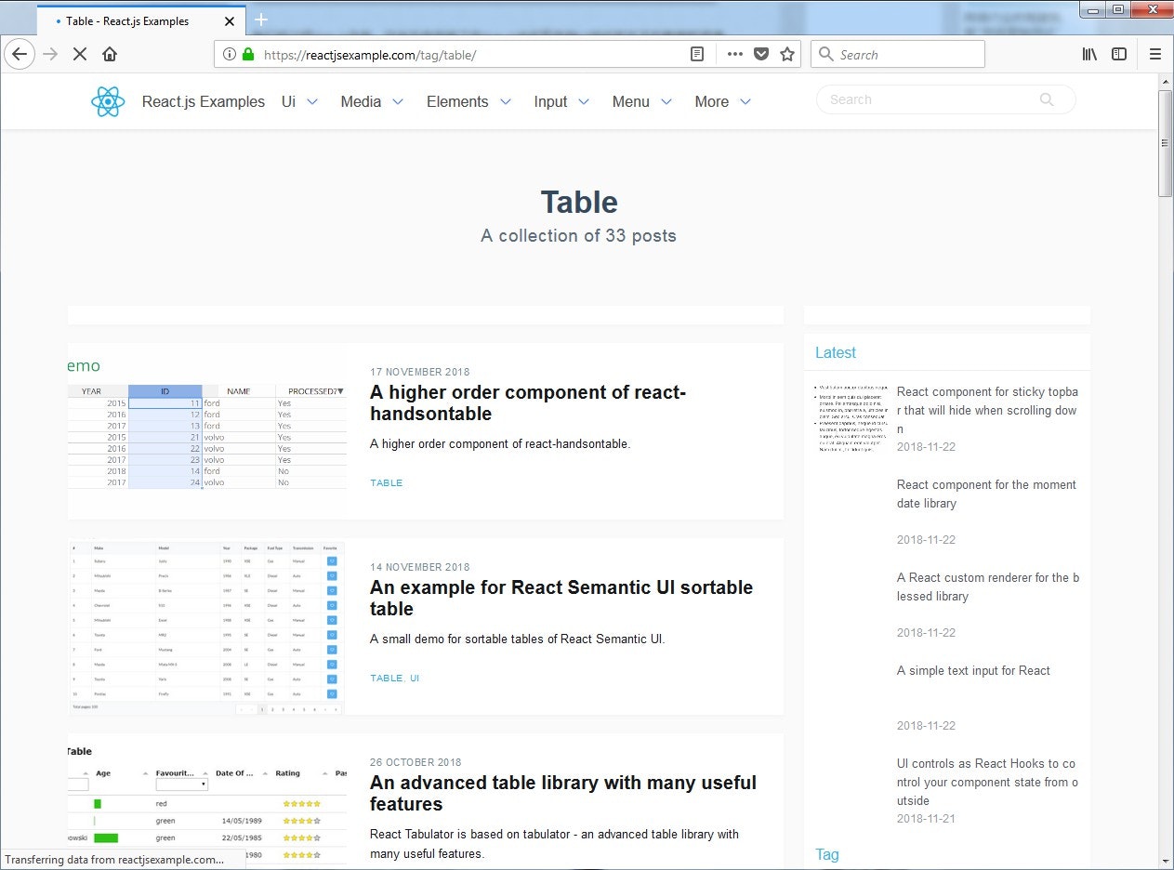Click the Latest sidebar heading
This screenshot has width=1174, height=870.
tap(836, 352)
